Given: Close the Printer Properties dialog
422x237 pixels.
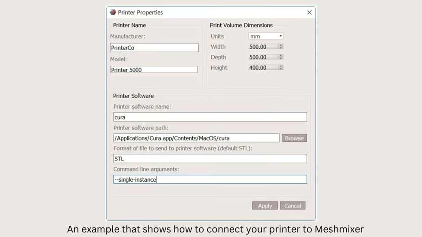Looking at the screenshot, I should click(309, 13).
